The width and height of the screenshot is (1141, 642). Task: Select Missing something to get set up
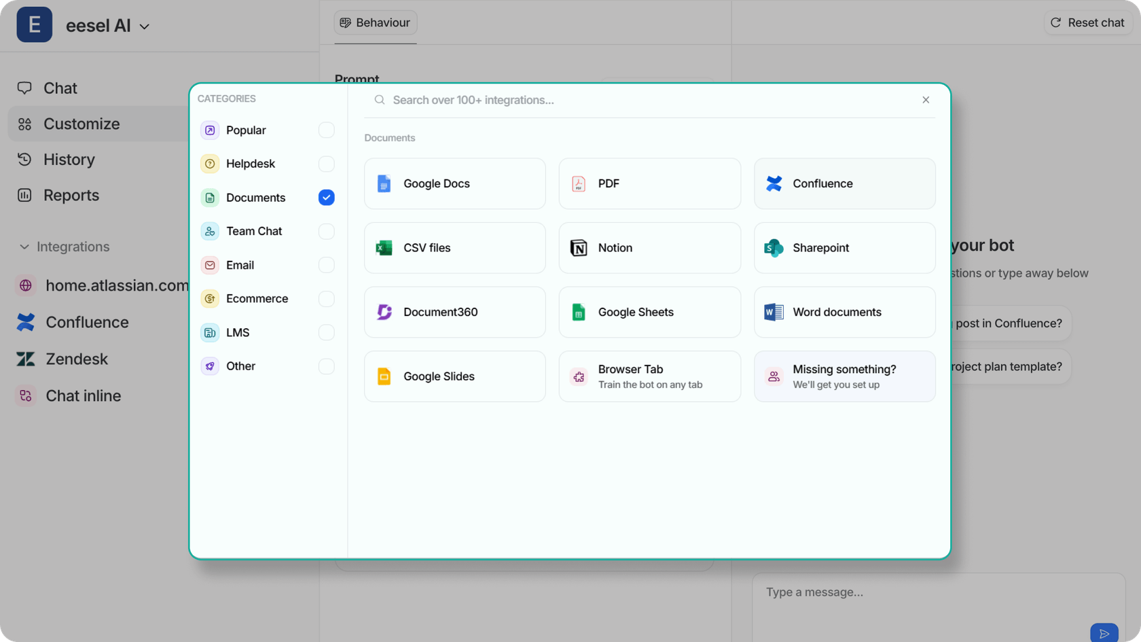click(844, 376)
